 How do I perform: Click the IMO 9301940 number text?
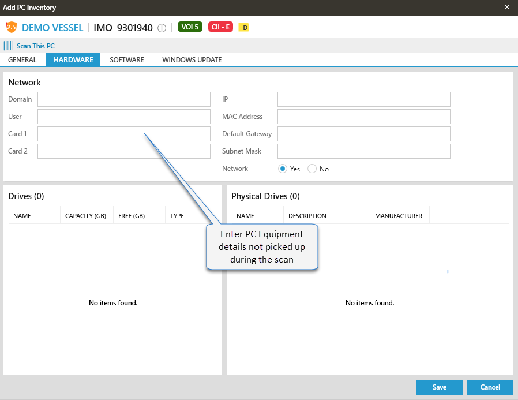pyautogui.click(x=123, y=28)
